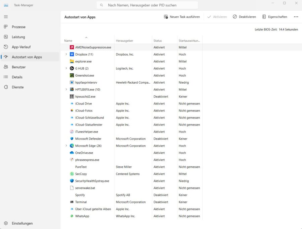Click 'Dropbox, Inc.' publisher cell
Image resolution: width=302 pixels, height=229 pixels.
125,54
